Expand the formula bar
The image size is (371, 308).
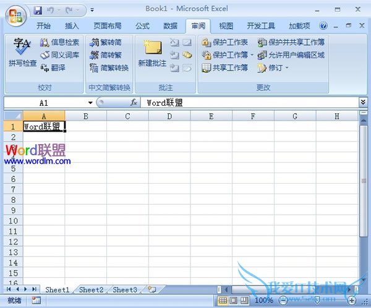363,102
